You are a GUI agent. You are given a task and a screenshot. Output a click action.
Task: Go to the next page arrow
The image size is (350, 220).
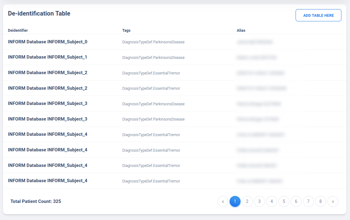[333, 201]
